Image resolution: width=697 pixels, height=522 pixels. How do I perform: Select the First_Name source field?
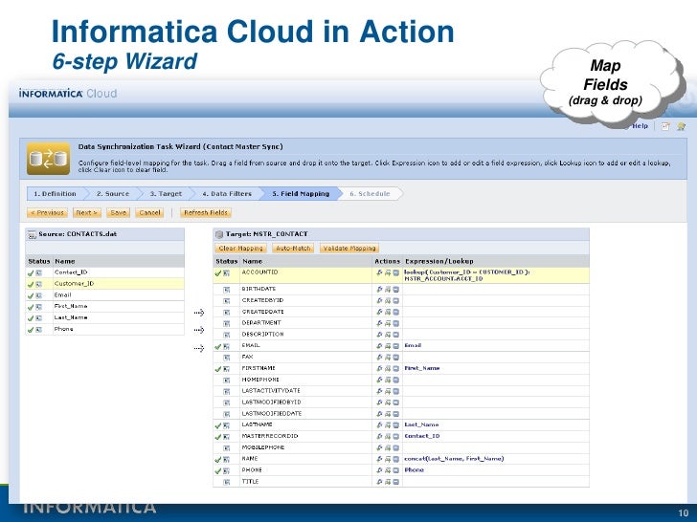(105, 307)
